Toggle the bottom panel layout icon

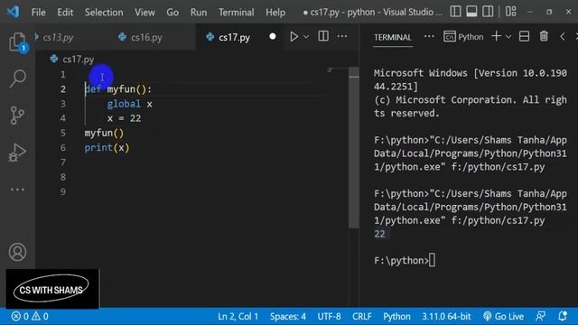click(471, 12)
